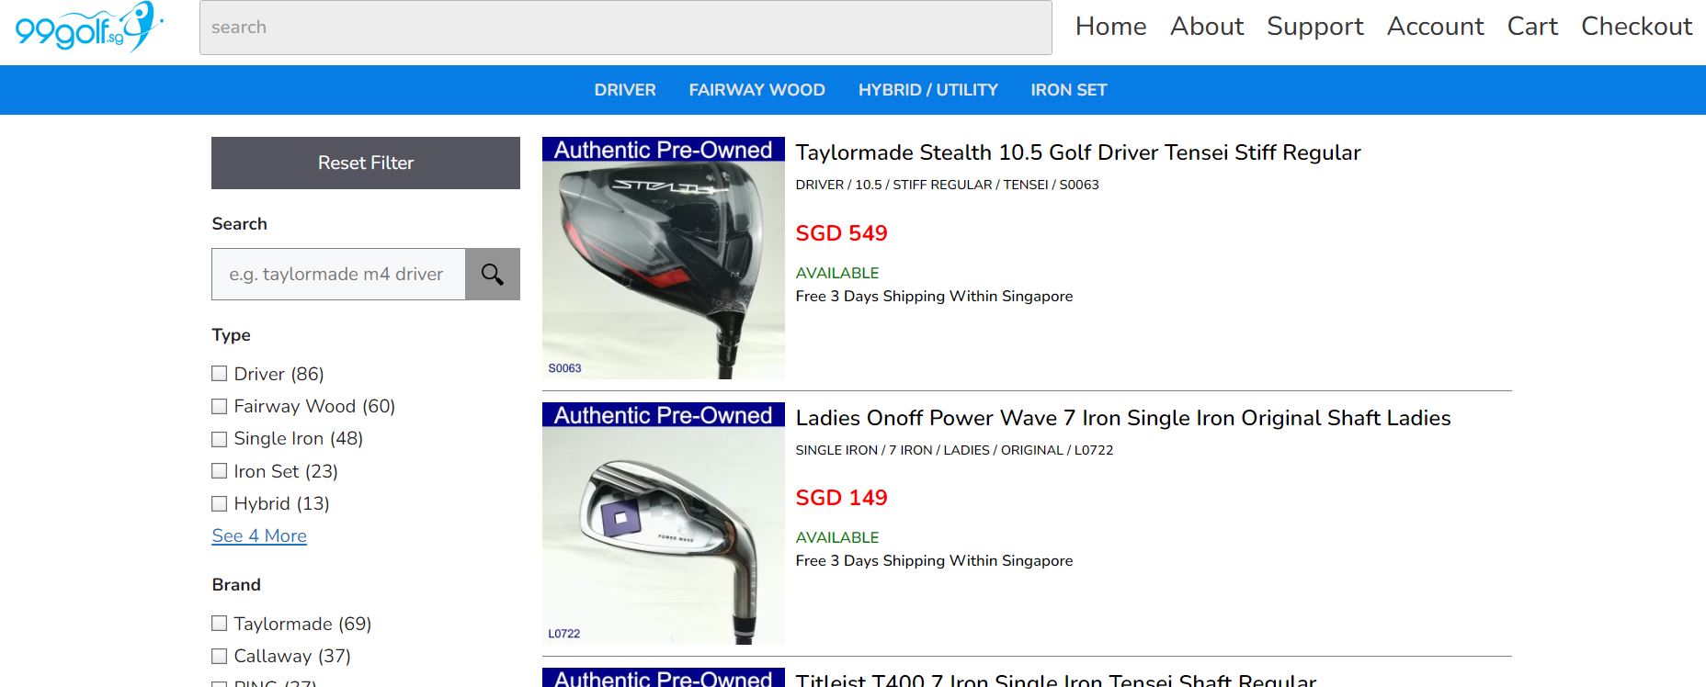The height and width of the screenshot is (687, 1706).
Task: Tick the Single Iron (48) checkbox
Action: tap(219, 439)
